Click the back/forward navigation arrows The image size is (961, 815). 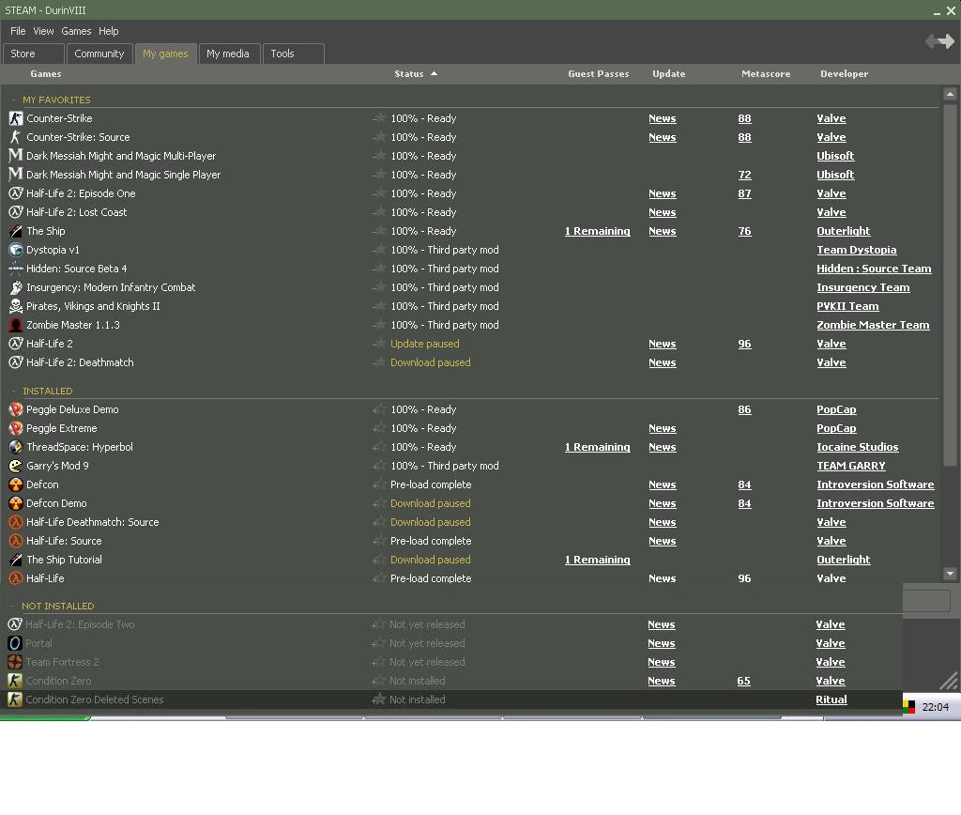[x=939, y=41]
